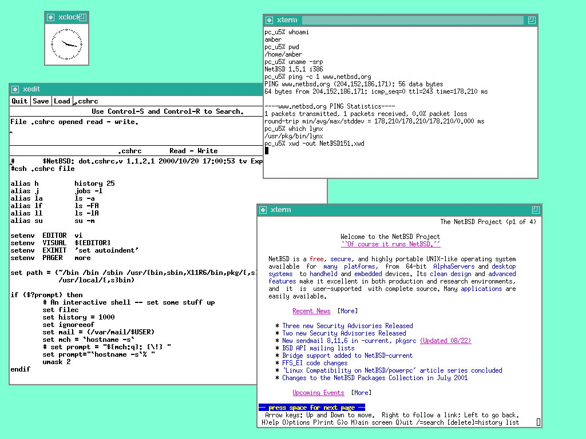Screen dimensions: 586x439
Task: Click the Load button in xedit
Action: [62, 101]
